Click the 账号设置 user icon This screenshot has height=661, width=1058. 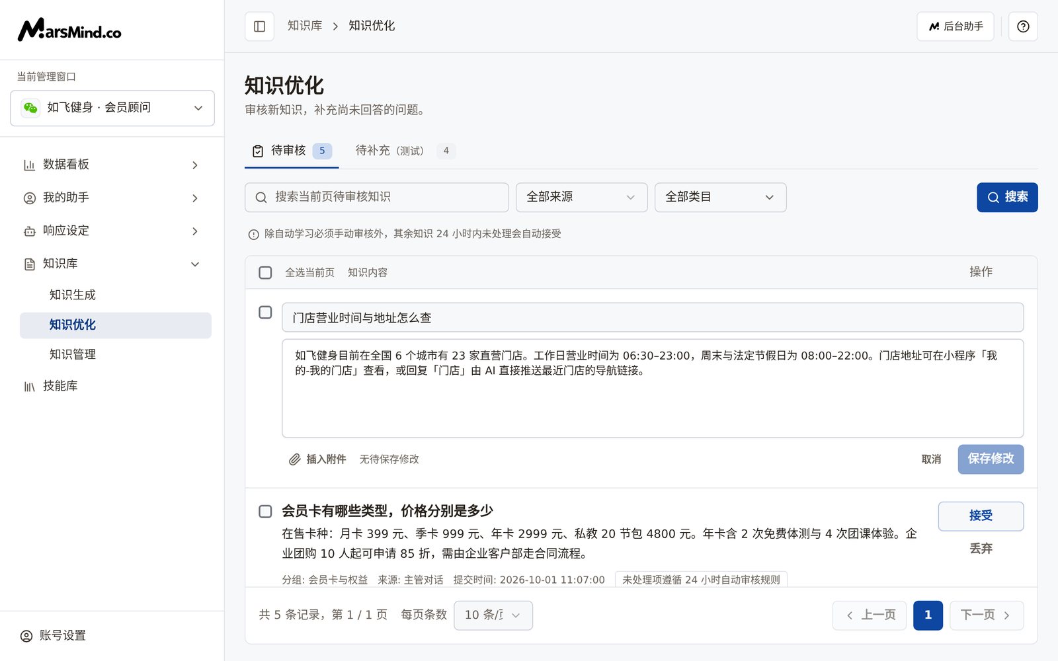(x=26, y=636)
